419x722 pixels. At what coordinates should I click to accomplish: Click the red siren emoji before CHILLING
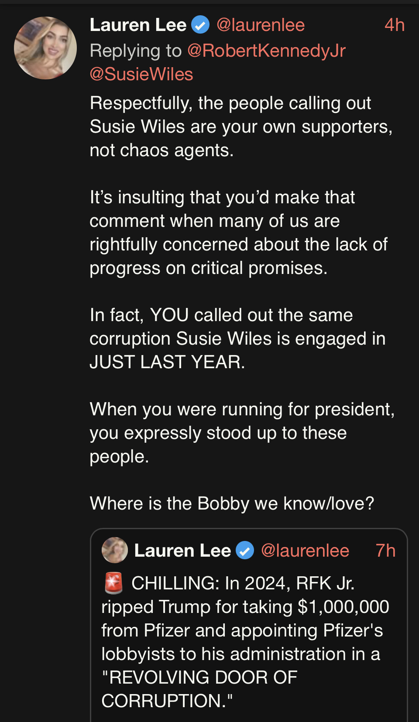tap(113, 583)
